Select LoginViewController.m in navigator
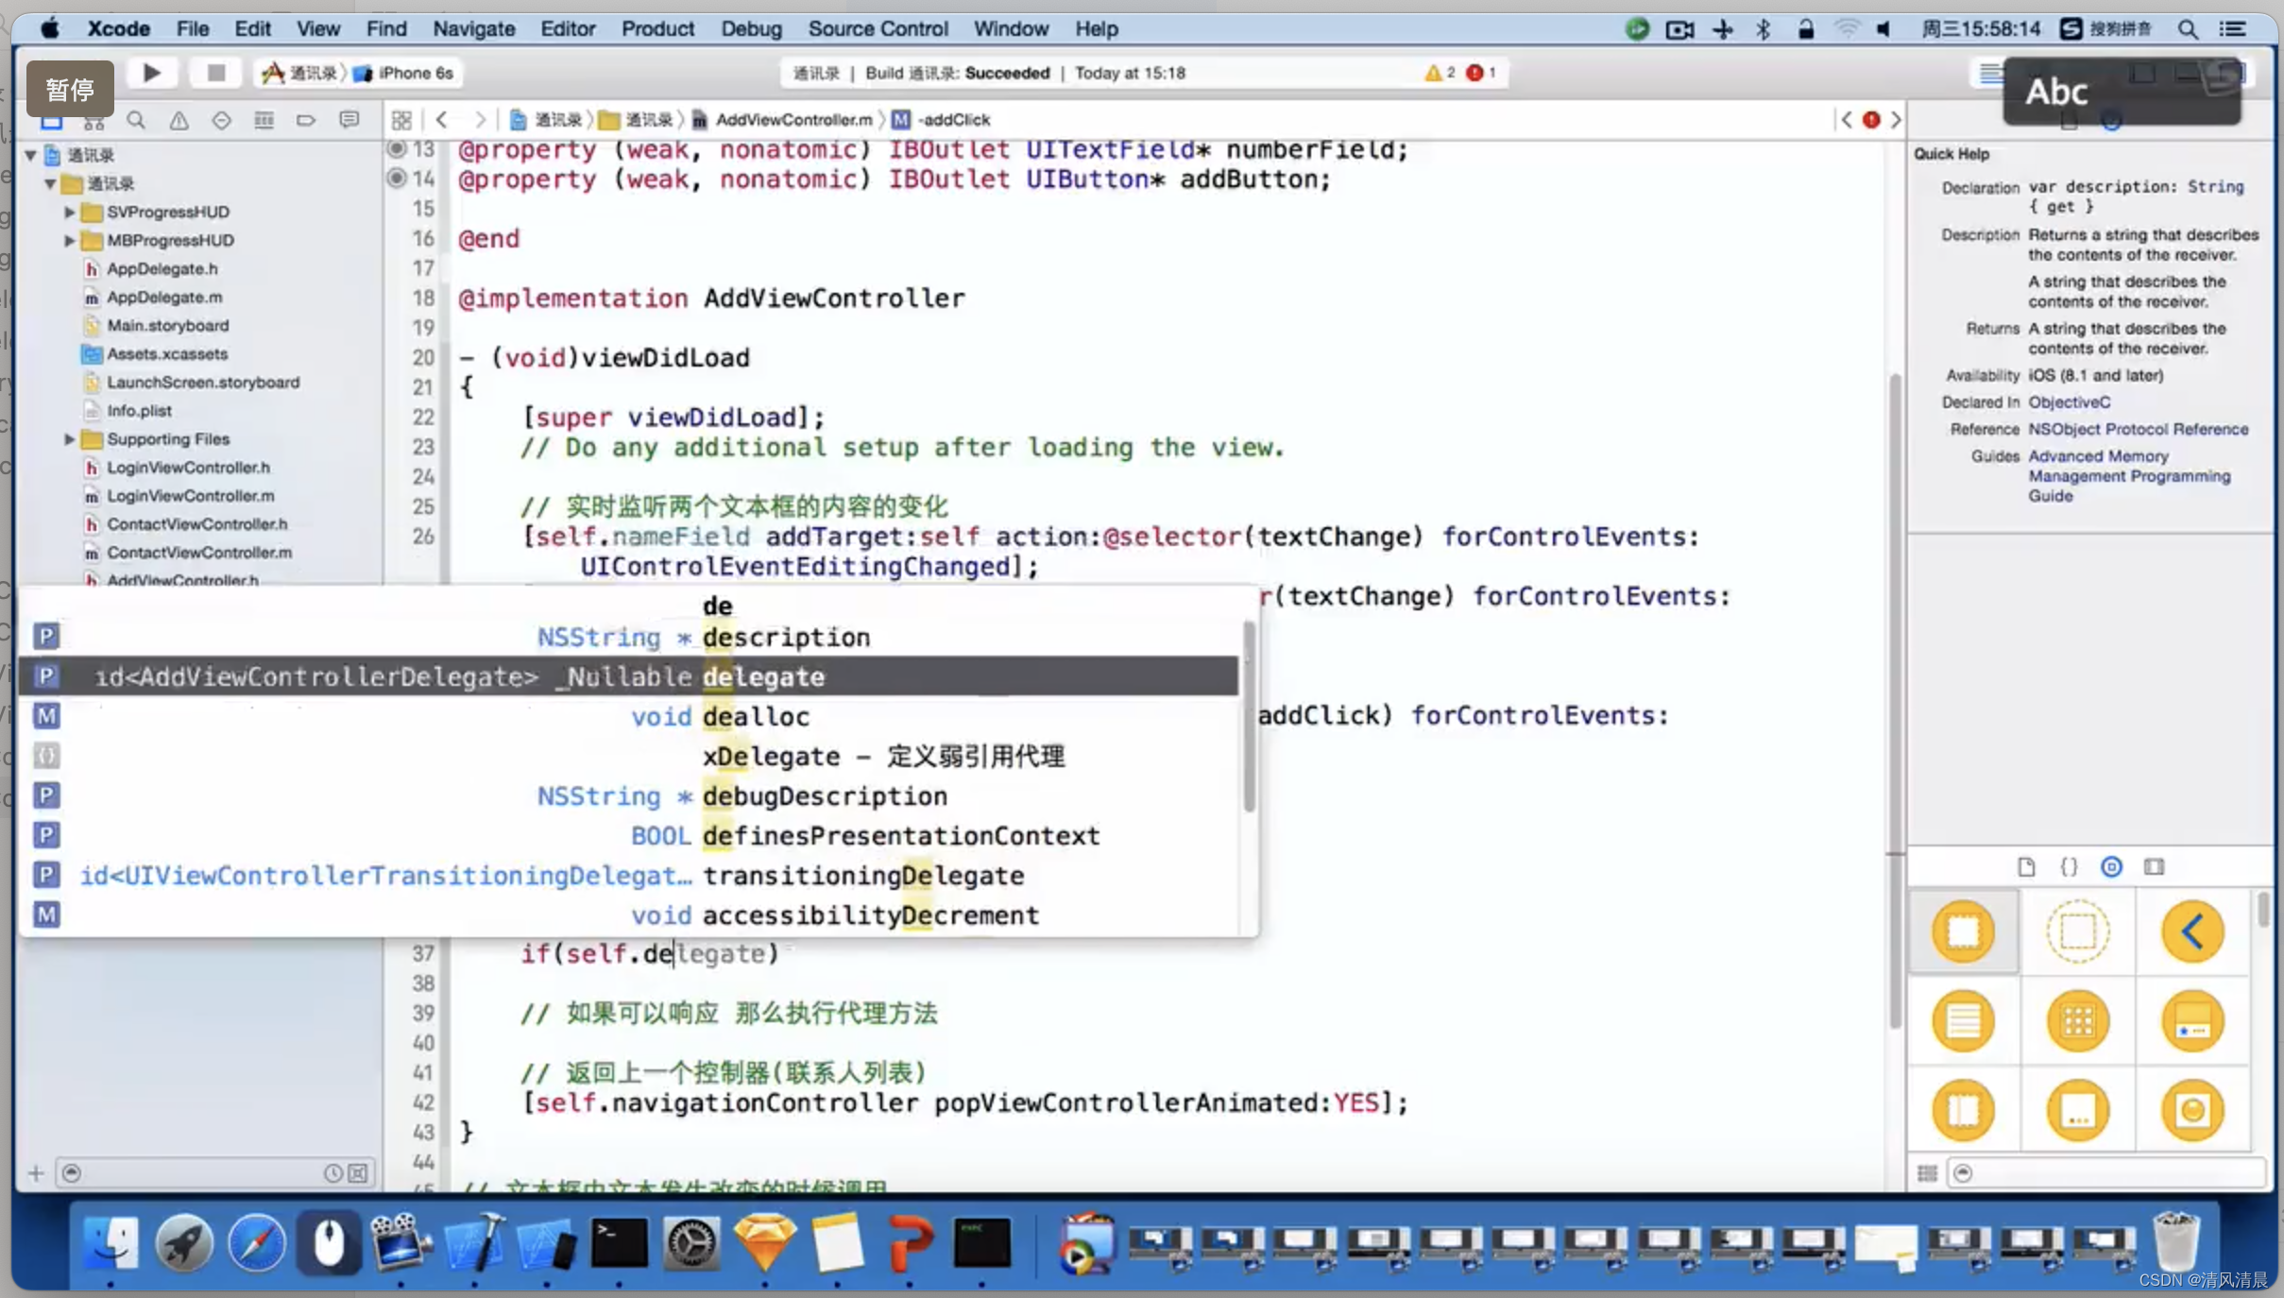This screenshot has width=2284, height=1298. click(x=190, y=495)
